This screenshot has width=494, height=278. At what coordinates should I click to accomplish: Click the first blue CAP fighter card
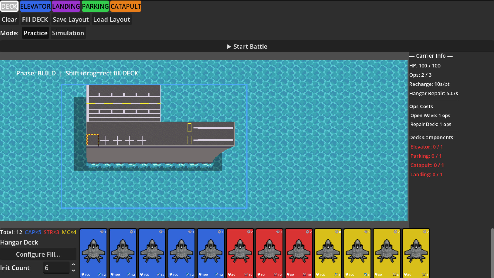pos(93,253)
